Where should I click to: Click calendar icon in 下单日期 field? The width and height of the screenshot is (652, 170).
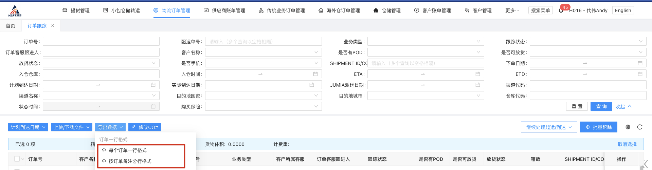(x=640, y=63)
